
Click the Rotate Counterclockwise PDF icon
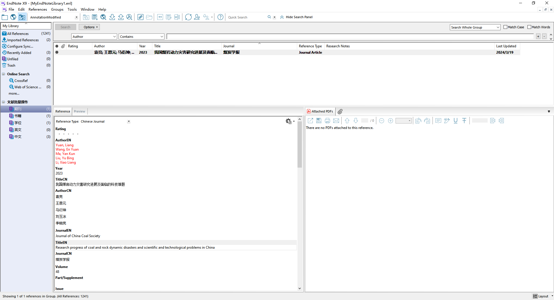coord(418,121)
